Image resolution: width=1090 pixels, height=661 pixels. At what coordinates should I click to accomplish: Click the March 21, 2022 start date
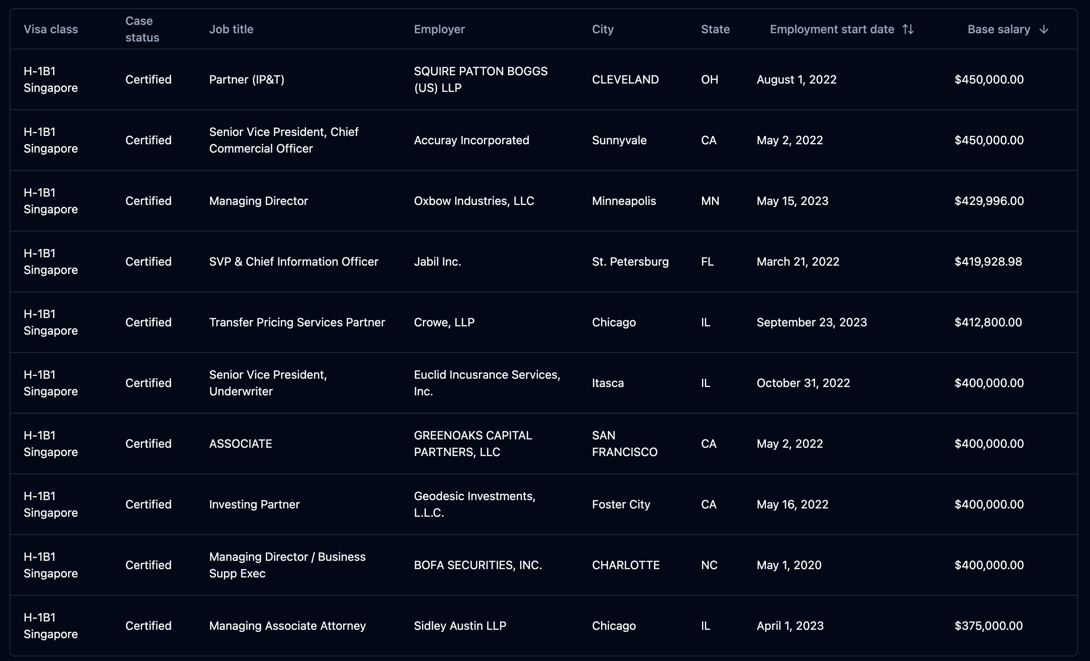[798, 261]
